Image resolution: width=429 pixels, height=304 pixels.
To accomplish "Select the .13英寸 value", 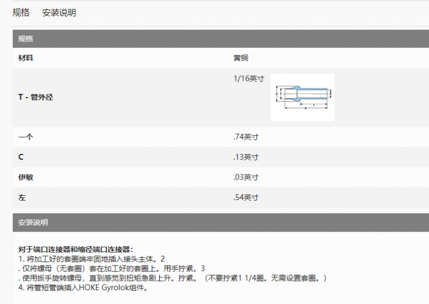I will tap(246, 157).
